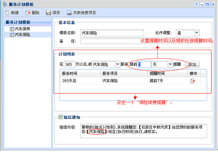The width and height of the screenshot is (218, 152).
Task: Click the 添加 button
Action: point(193,64)
